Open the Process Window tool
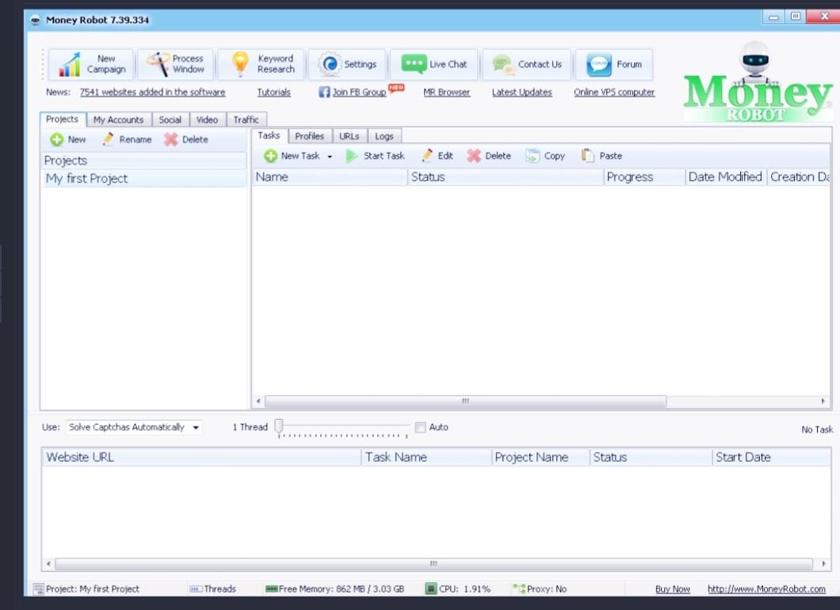This screenshot has width=840, height=610. click(176, 64)
